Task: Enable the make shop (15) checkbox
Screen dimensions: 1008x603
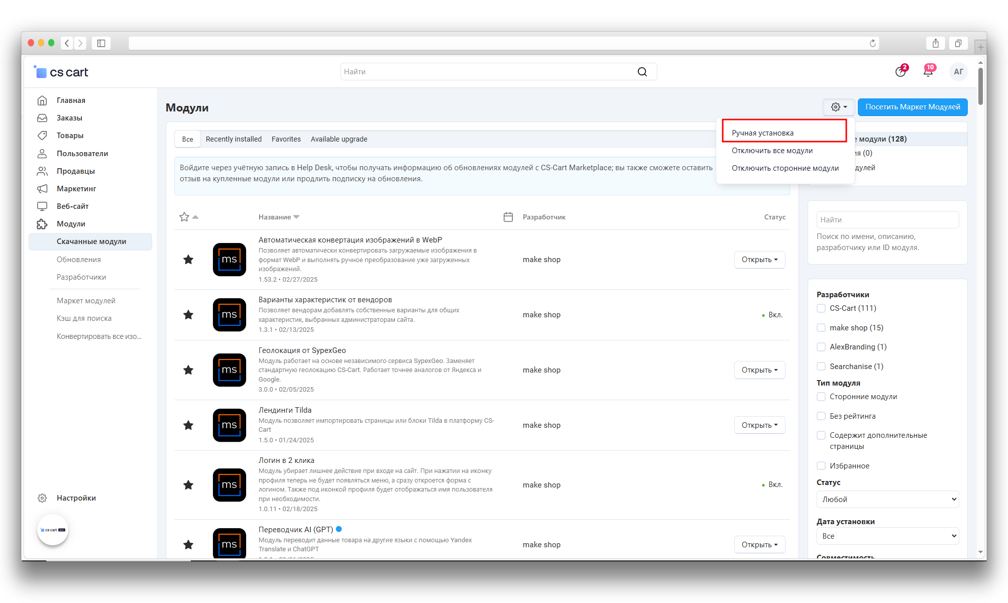Action: pyautogui.click(x=821, y=328)
